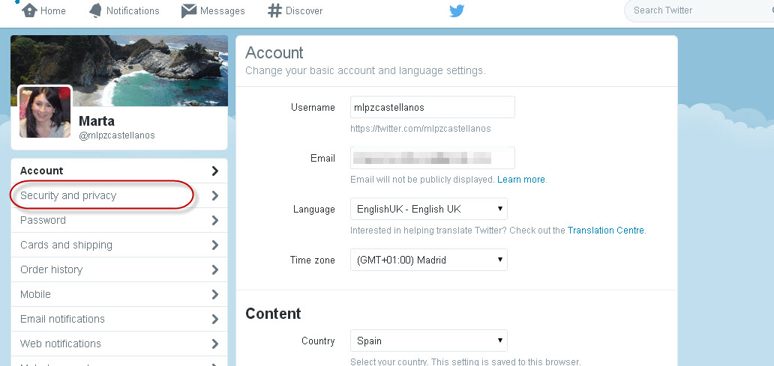This screenshot has width=774, height=366.
Task: Open Email notifications settings
Action: click(x=119, y=319)
